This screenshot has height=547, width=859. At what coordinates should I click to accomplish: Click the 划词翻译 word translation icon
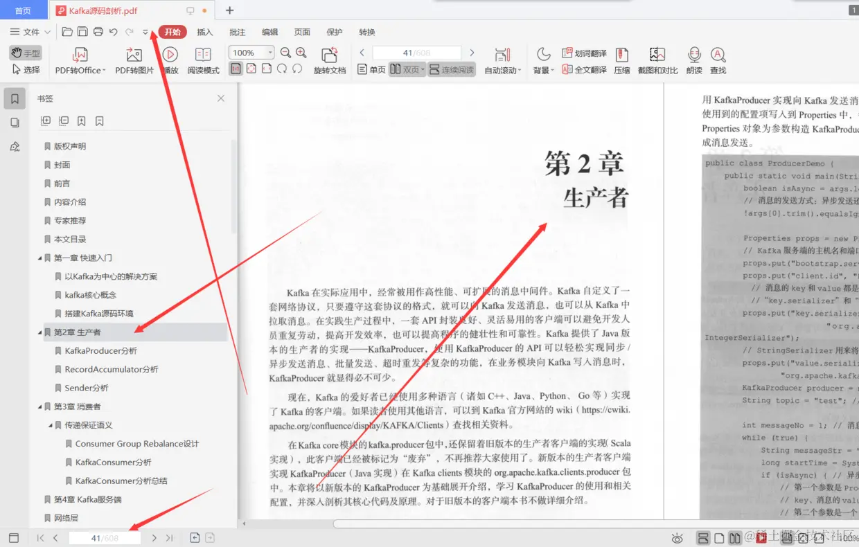click(x=567, y=53)
